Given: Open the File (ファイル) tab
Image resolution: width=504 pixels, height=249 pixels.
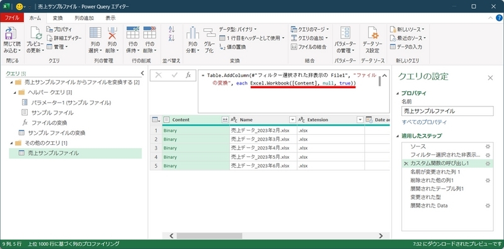Looking at the screenshot, I should click(x=12, y=18).
